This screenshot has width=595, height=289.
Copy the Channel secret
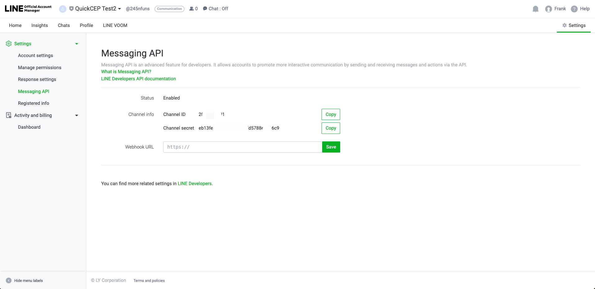click(x=331, y=128)
